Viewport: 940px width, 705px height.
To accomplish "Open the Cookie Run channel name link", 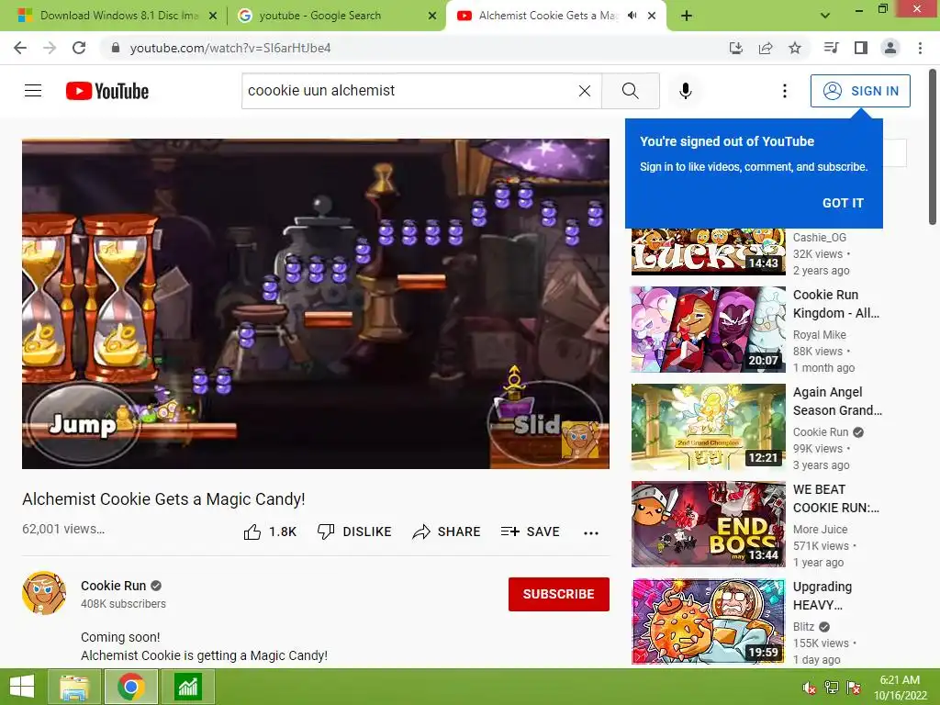I will point(113,586).
